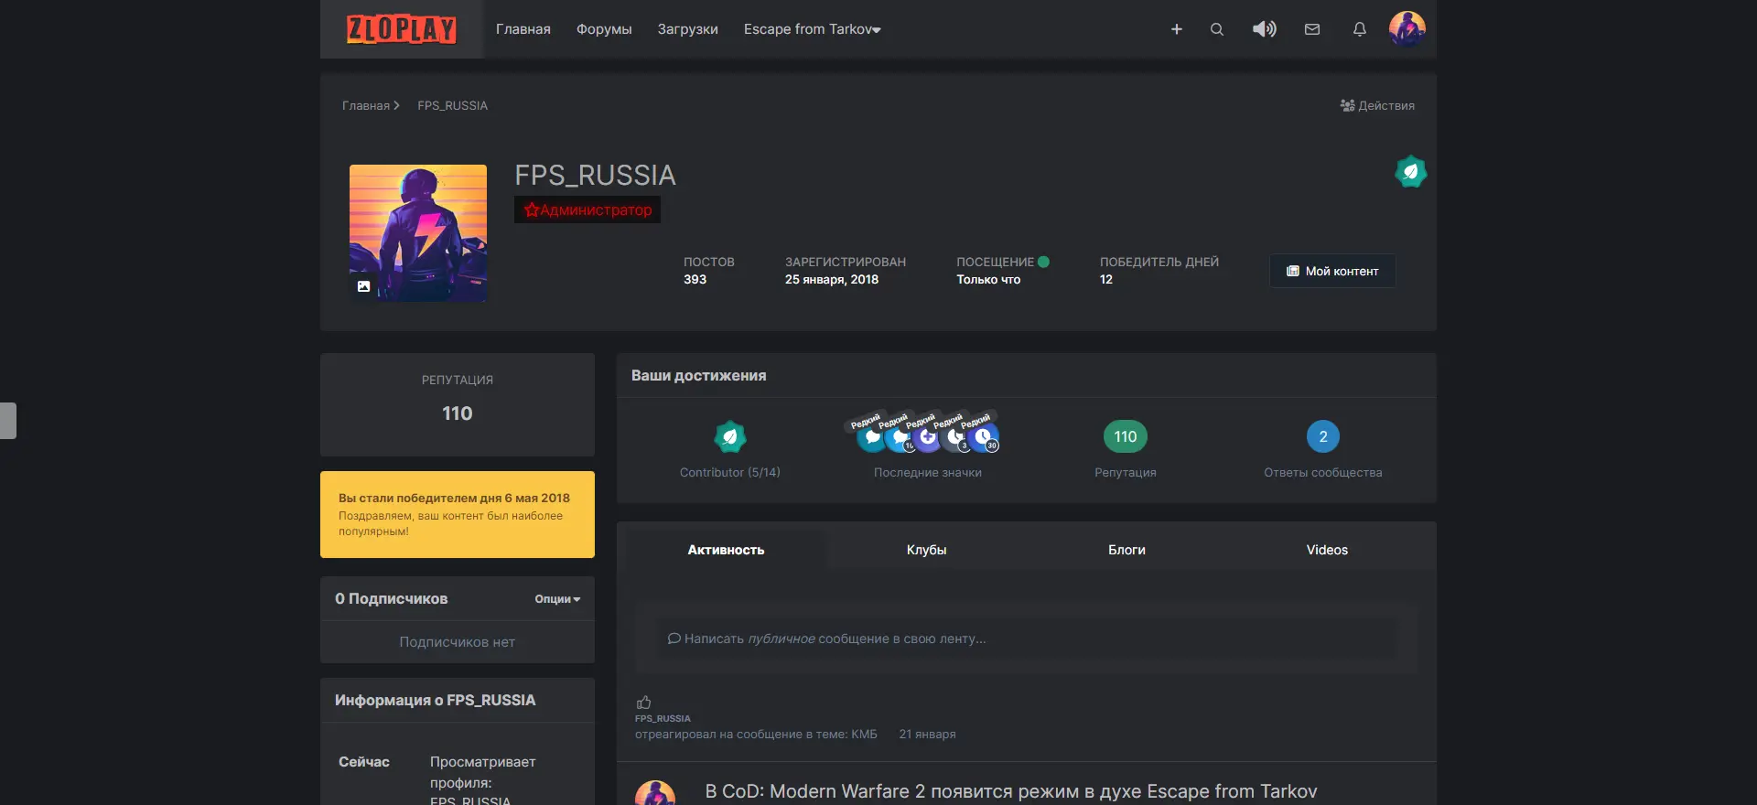Click the thumbs-up reaction icon in activity feed
Screen dimensions: 1757x805
(x=644, y=703)
